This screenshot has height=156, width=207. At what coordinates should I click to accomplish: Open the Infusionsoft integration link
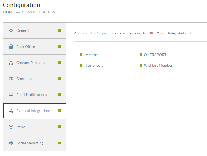93,65
